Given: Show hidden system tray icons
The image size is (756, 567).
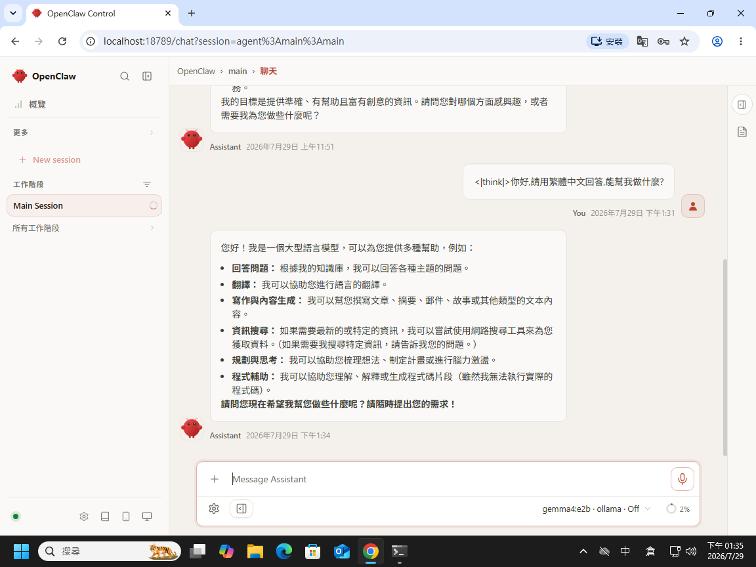Looking at the screenshot, I should [583, 551].
